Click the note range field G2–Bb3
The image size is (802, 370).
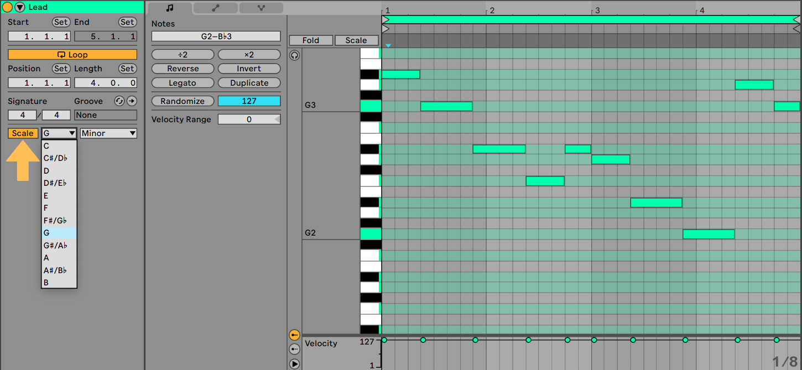(216, 37)
